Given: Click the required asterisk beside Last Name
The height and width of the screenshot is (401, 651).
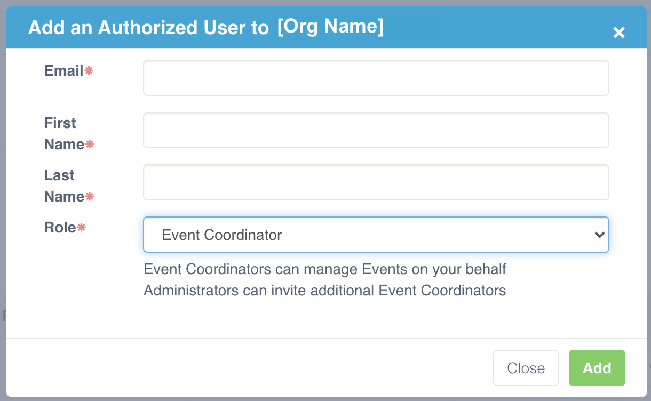Looking at the screenshot, I should (91, 196).
